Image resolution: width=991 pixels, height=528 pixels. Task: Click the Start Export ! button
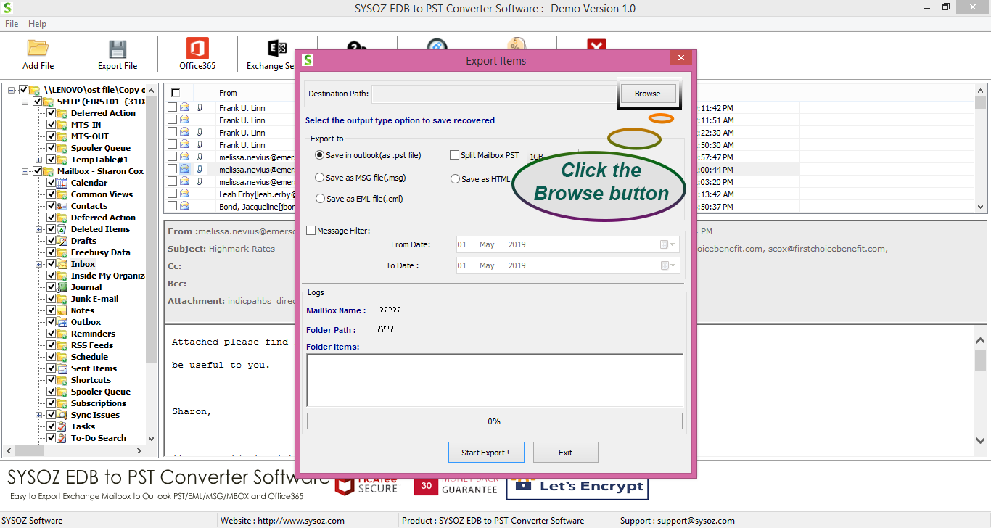(x=485, y=453)
